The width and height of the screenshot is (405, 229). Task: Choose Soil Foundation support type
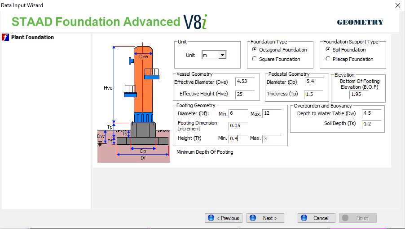pyautogui.click(x=328, y=50)
